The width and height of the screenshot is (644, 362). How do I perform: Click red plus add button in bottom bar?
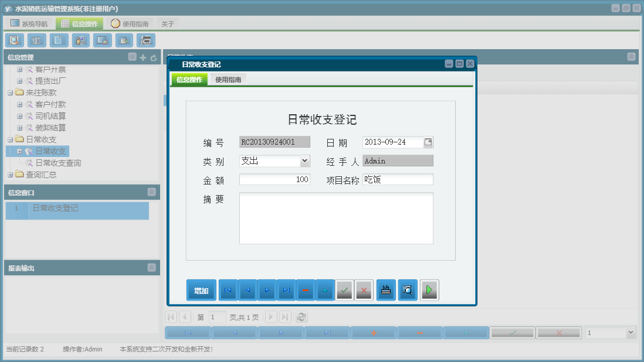click(x=374, y=333)
